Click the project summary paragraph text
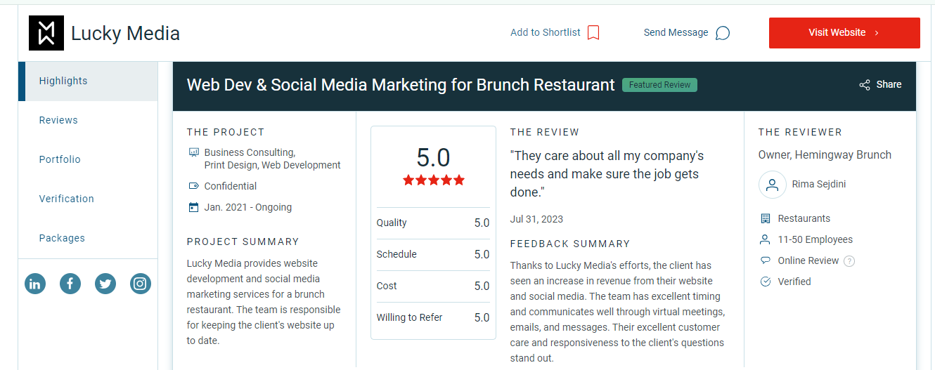 coord(264,302)
